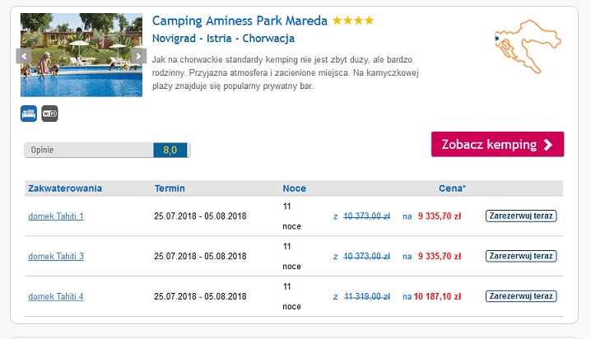Open the campsite pool photo
Viewport: 591px width, 339px height.
pyautogui.click(x=81, y=54)
